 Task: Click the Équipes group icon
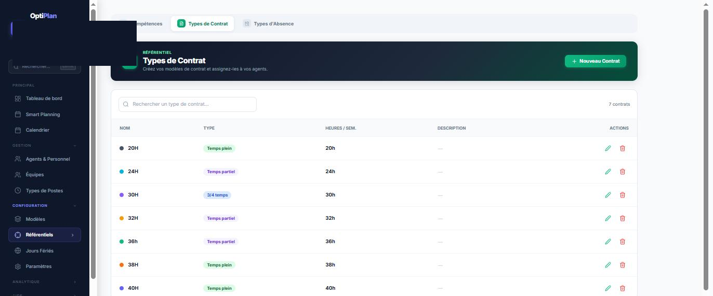[18, 175]
